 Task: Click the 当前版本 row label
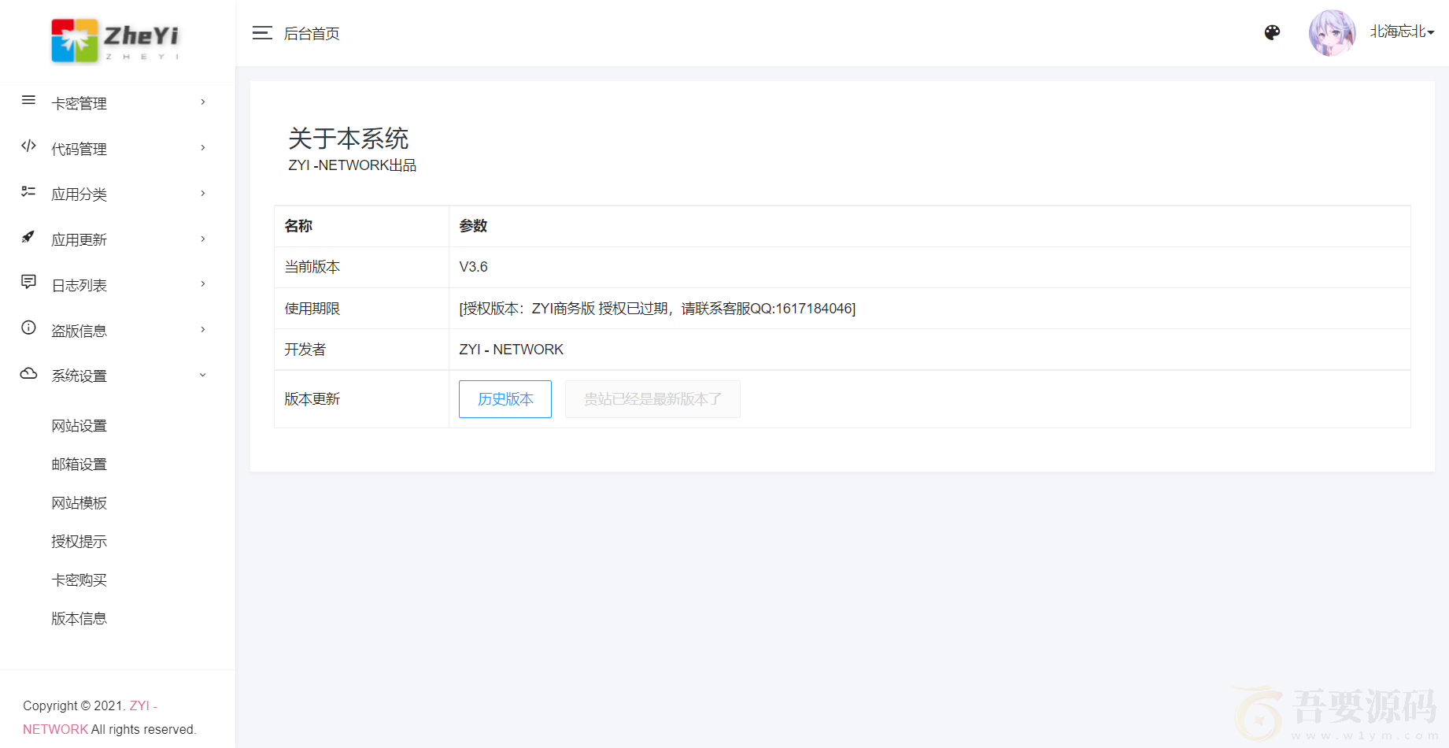[312, 267]
